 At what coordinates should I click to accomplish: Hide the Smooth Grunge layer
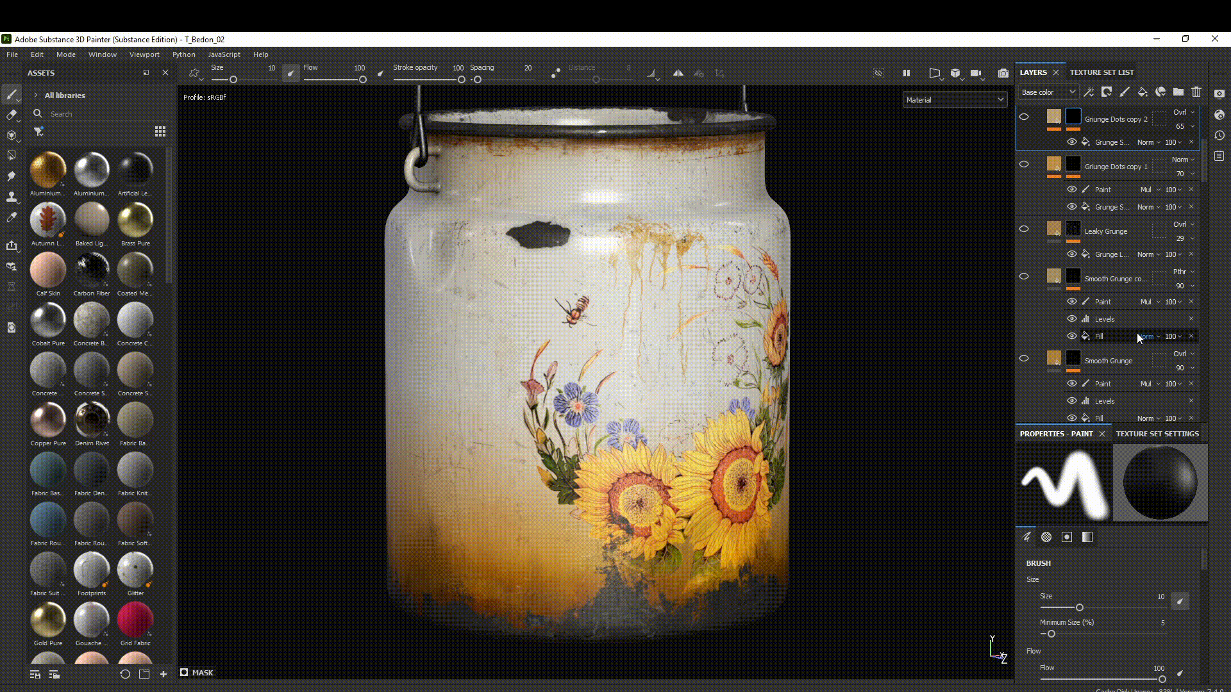coord(1024,359)
